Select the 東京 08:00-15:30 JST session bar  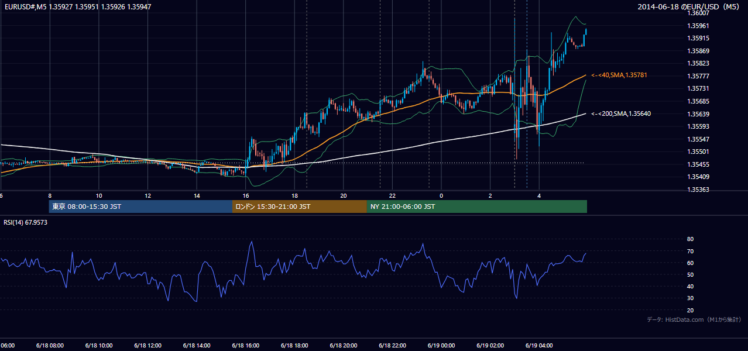pos(141,207)
